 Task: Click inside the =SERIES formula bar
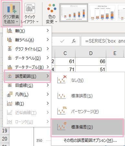pyautogui.click(x=103, y=41)
